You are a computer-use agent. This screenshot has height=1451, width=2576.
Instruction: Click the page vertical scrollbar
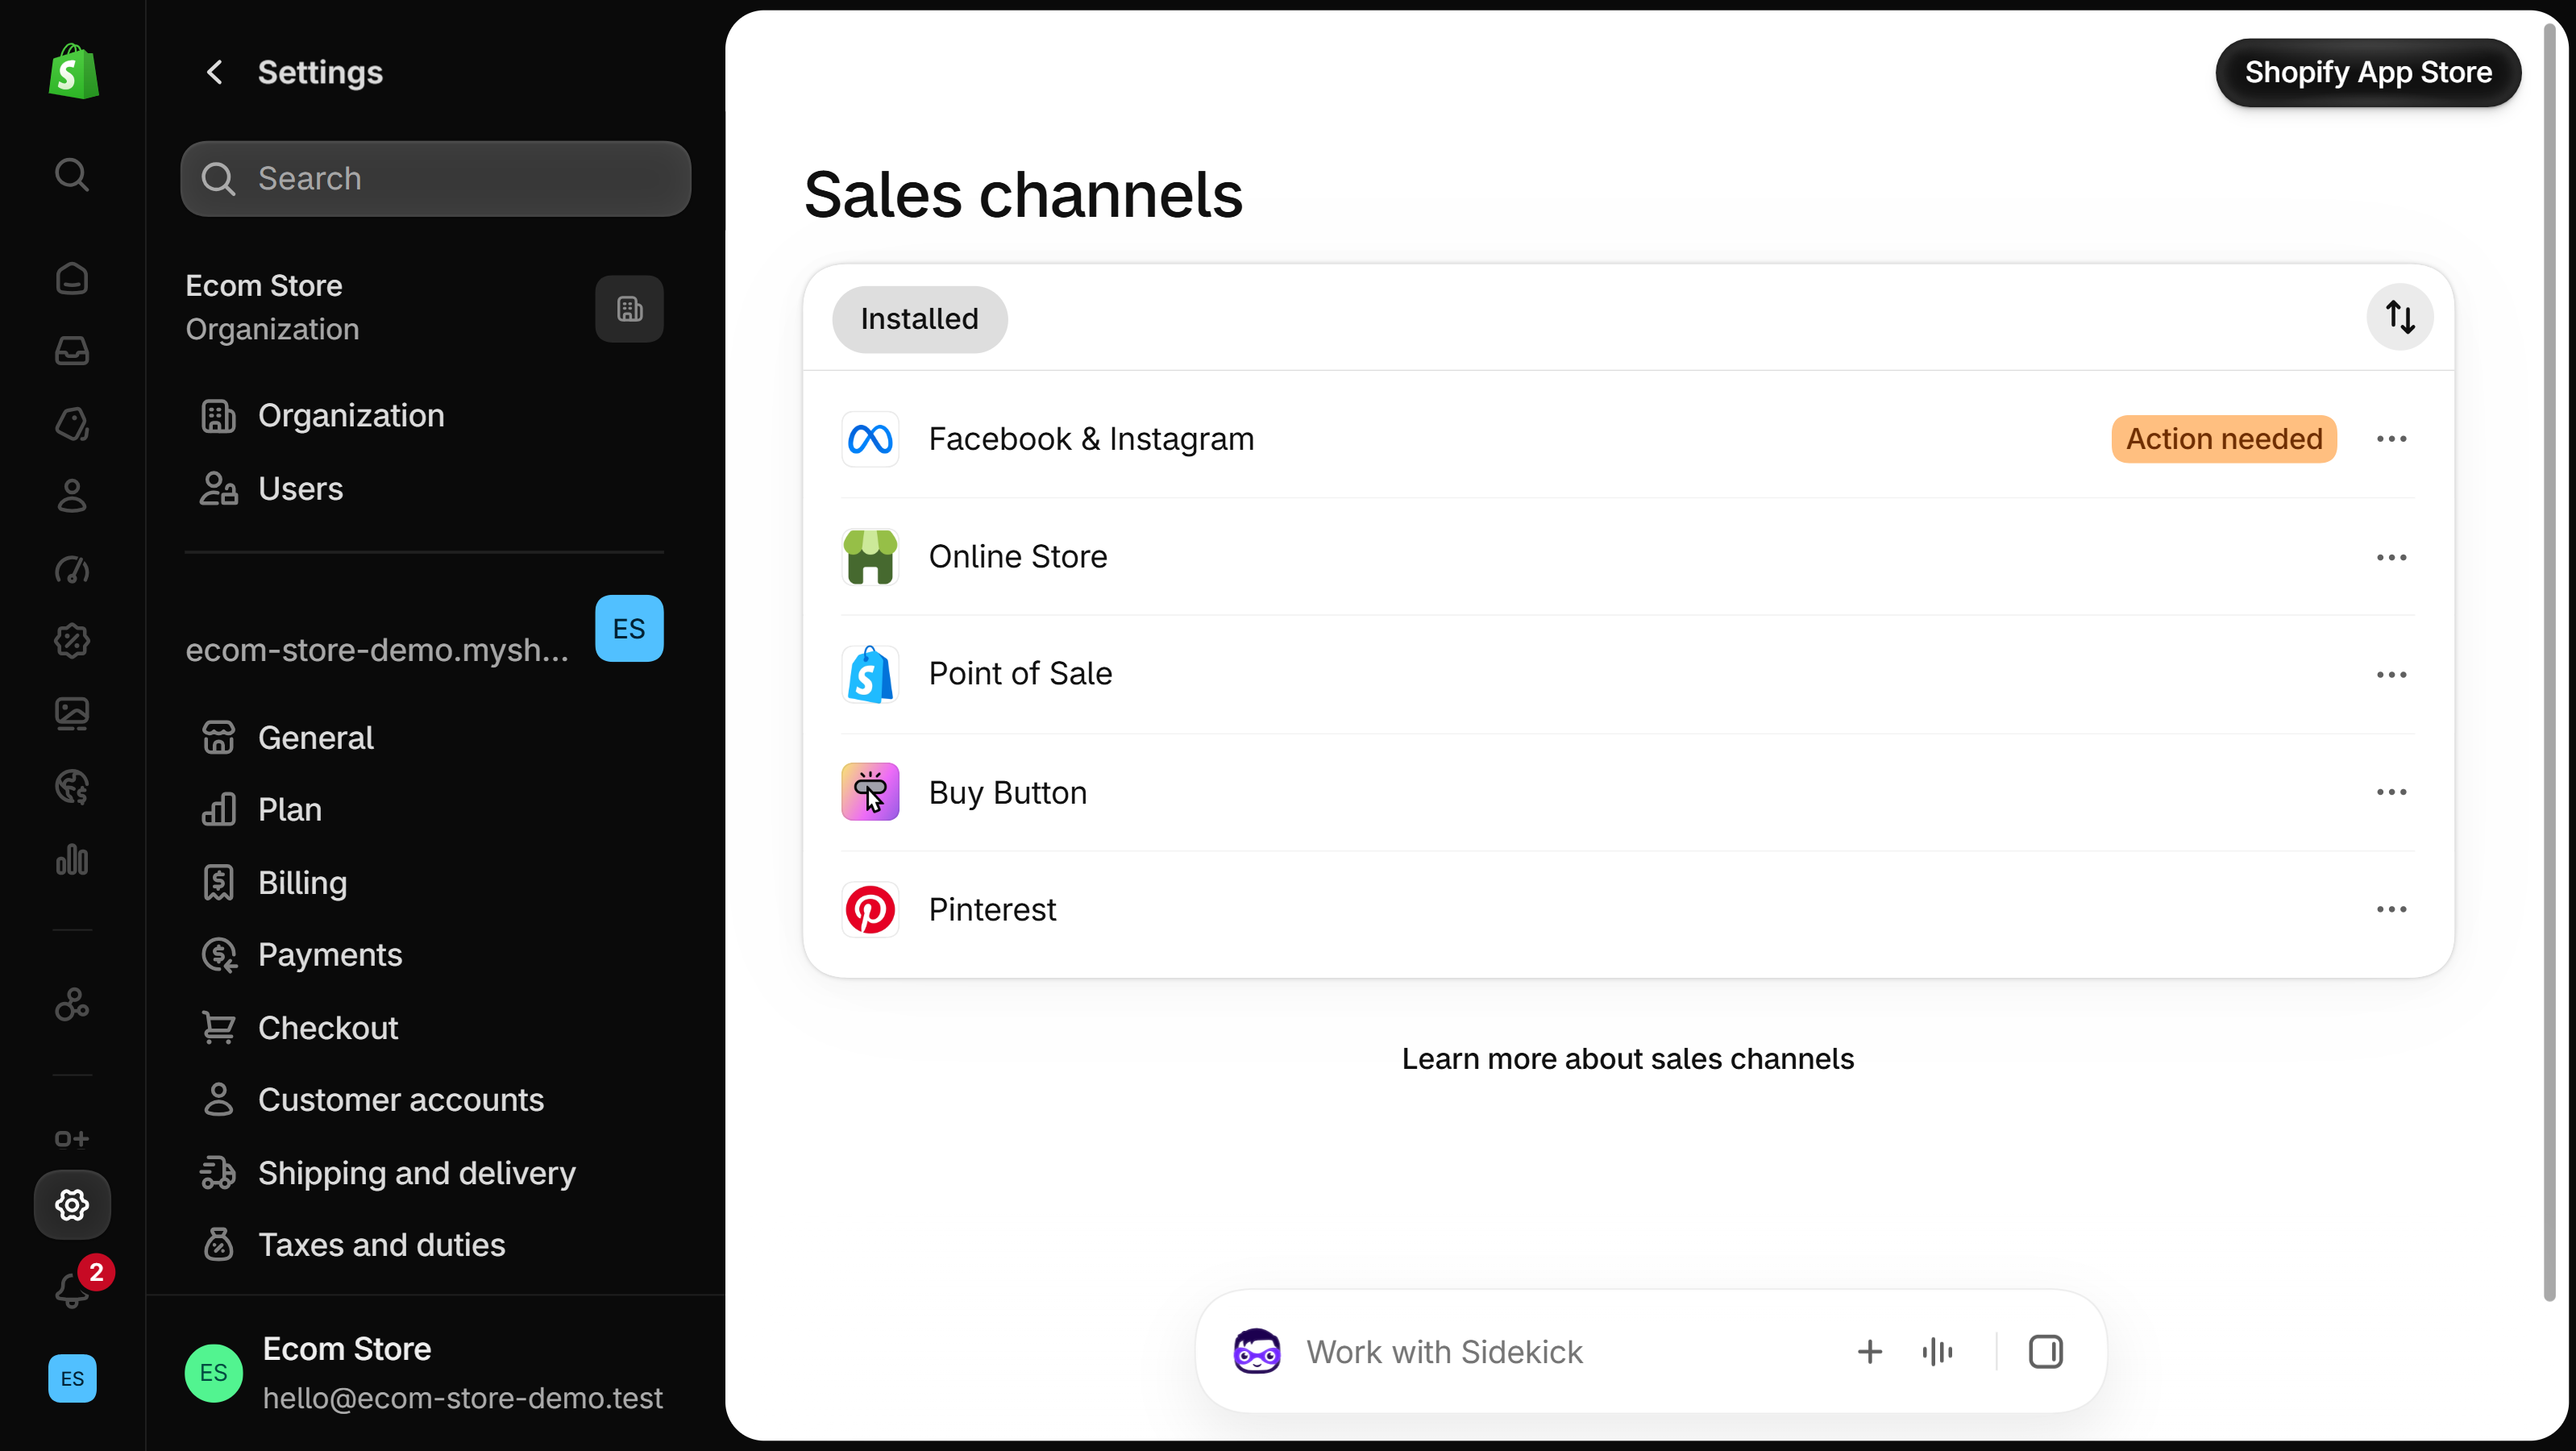[2549, 660]
